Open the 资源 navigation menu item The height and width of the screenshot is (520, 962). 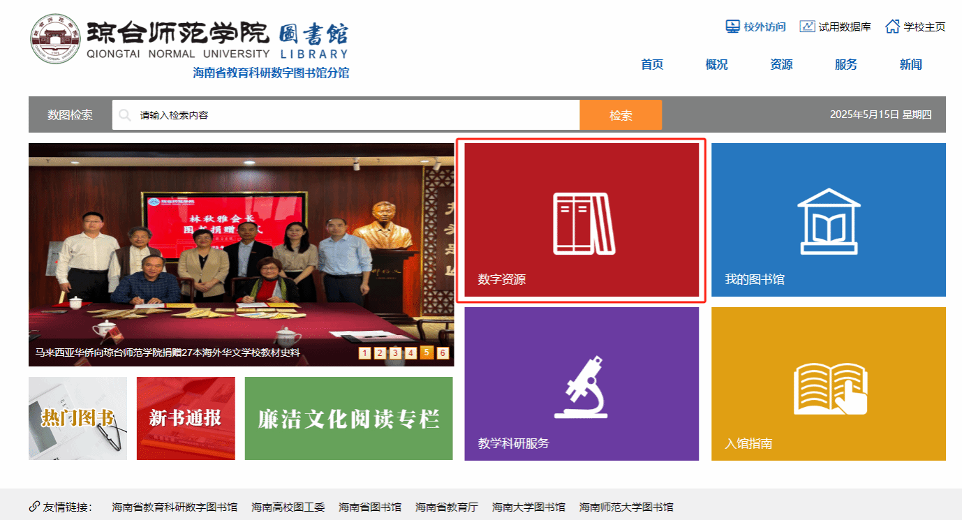coord(781,64)
